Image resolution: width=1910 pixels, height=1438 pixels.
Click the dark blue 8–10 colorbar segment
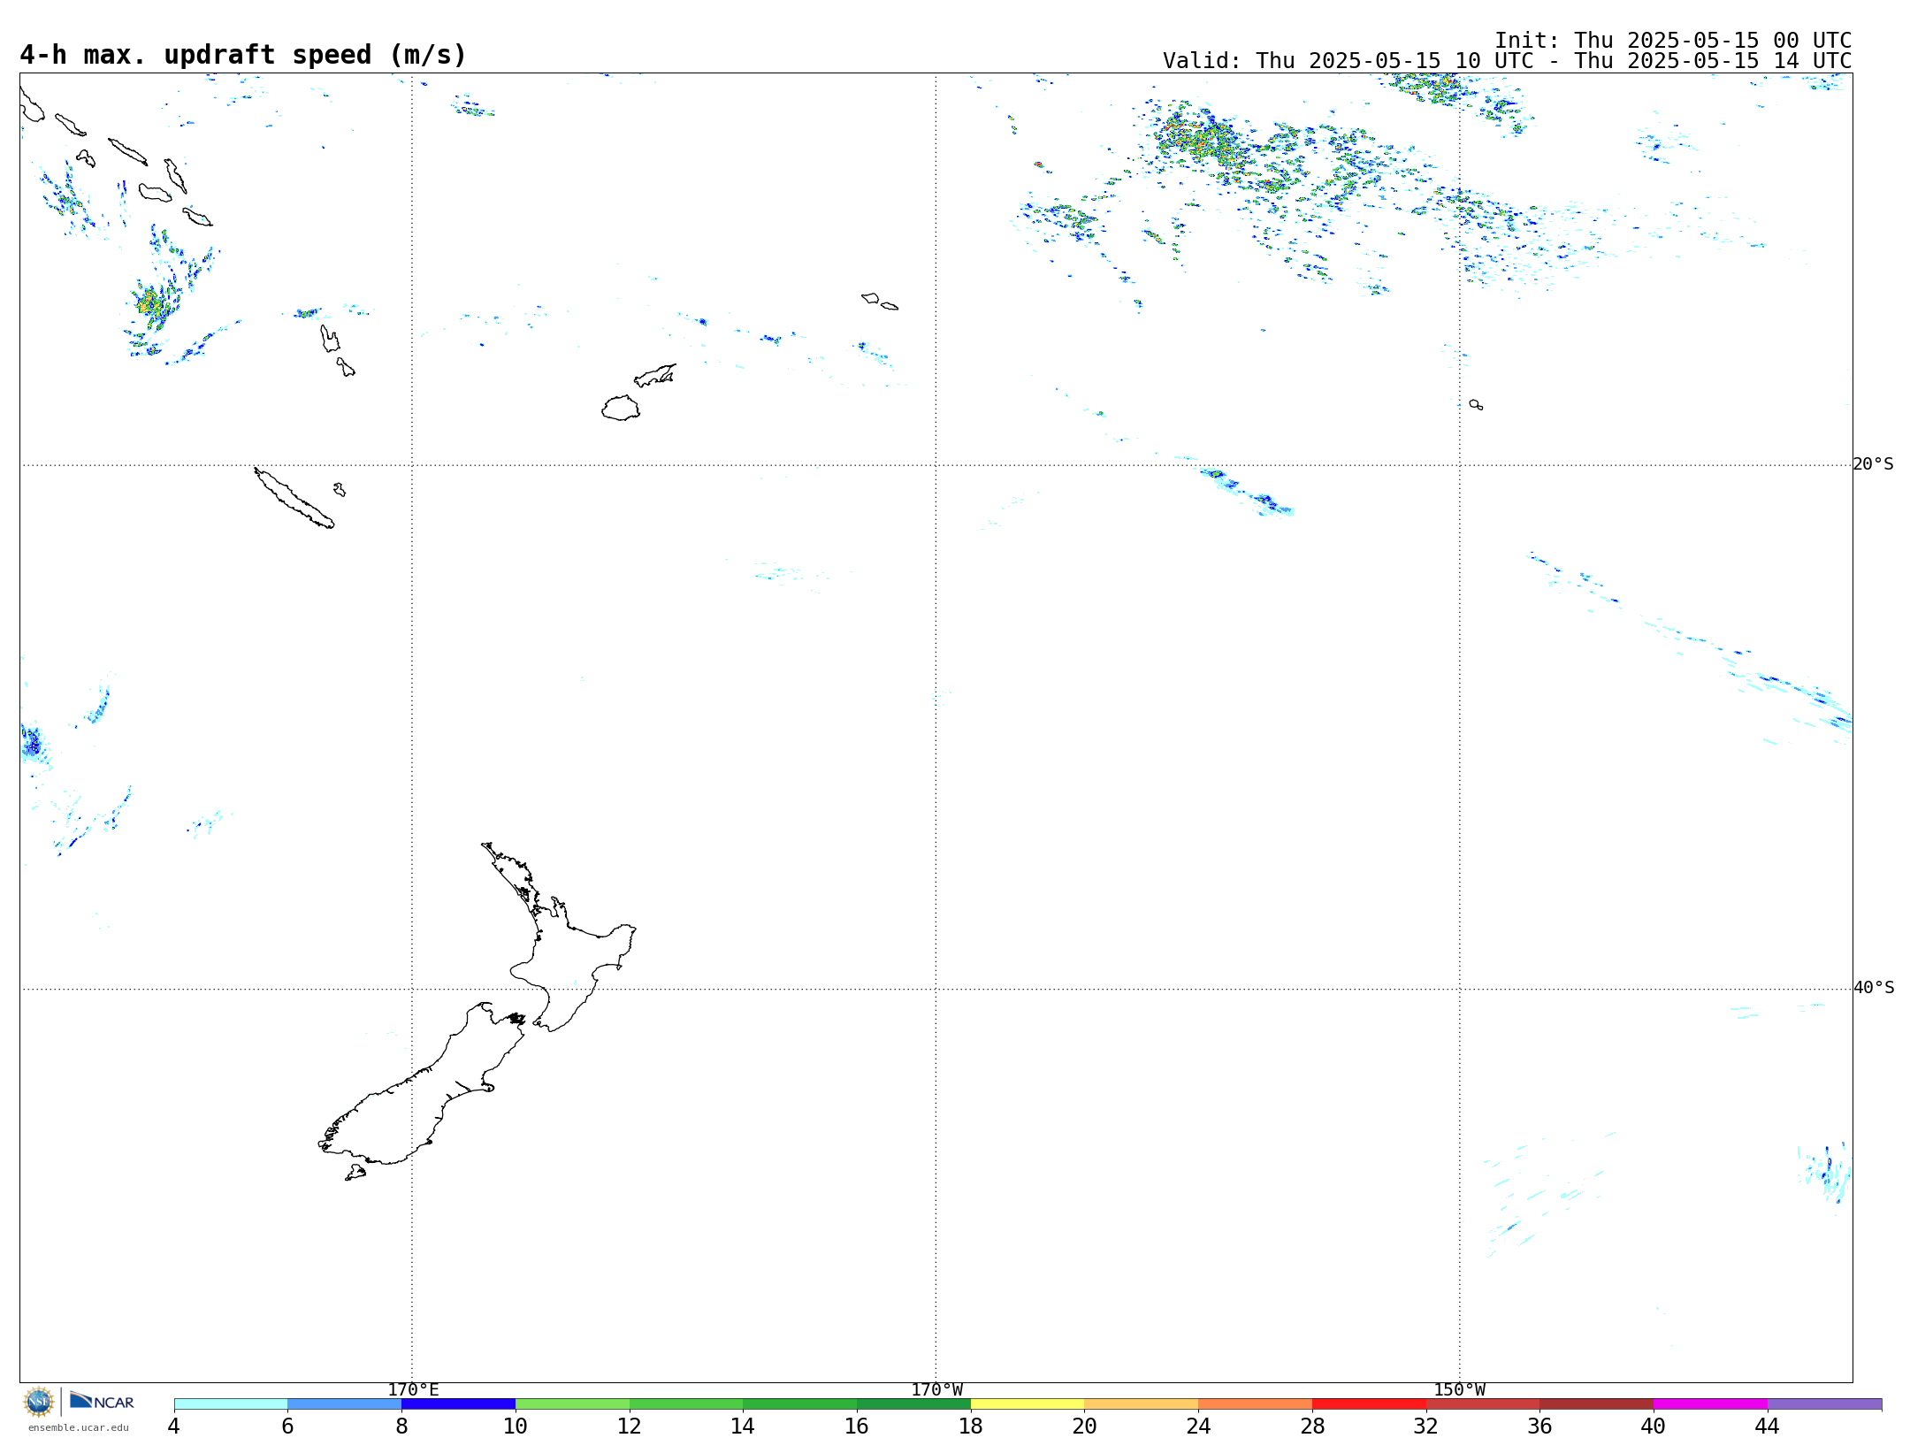click(458, 1404)
